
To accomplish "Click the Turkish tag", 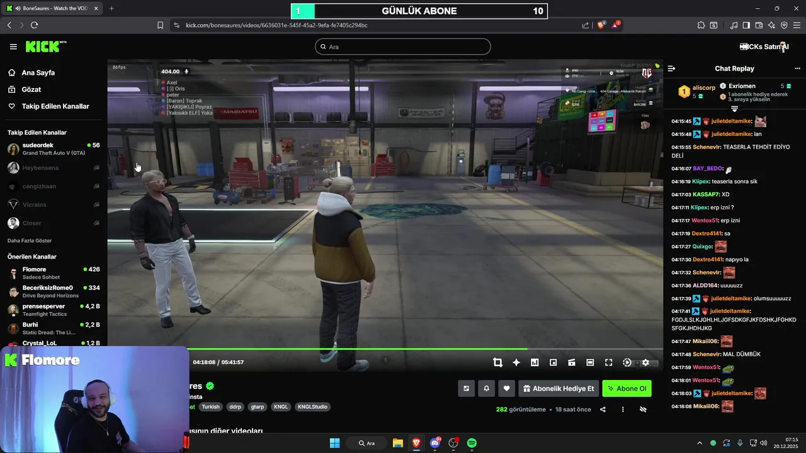I will pyautogui.click(x=210, y=407).
